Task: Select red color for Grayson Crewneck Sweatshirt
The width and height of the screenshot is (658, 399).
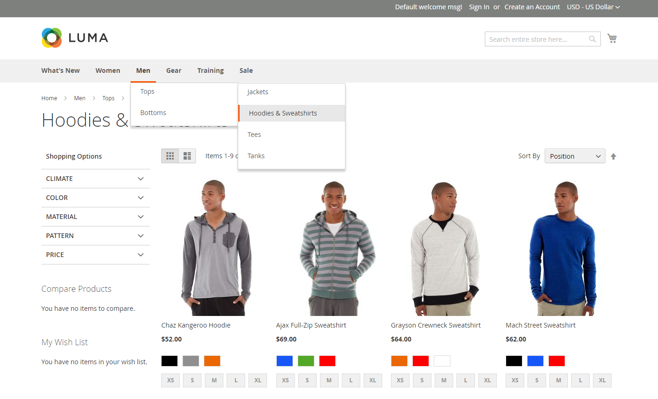Action: pos(421,361)
